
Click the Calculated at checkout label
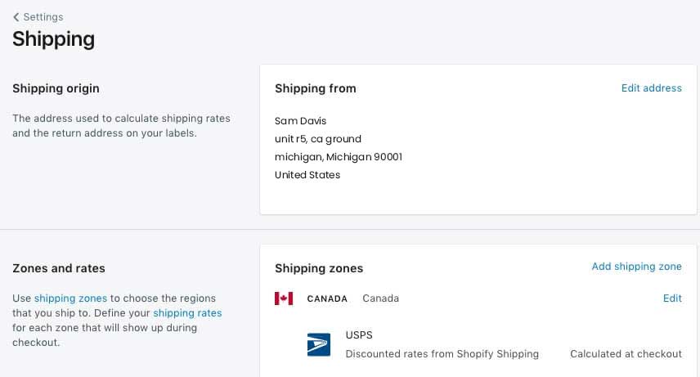click(x=626, y=354)
